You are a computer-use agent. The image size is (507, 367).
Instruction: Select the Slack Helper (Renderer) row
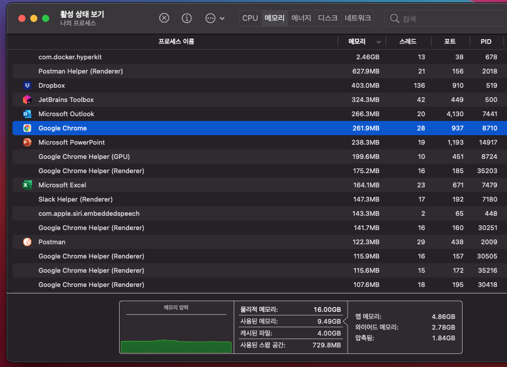tap(259, 199)
